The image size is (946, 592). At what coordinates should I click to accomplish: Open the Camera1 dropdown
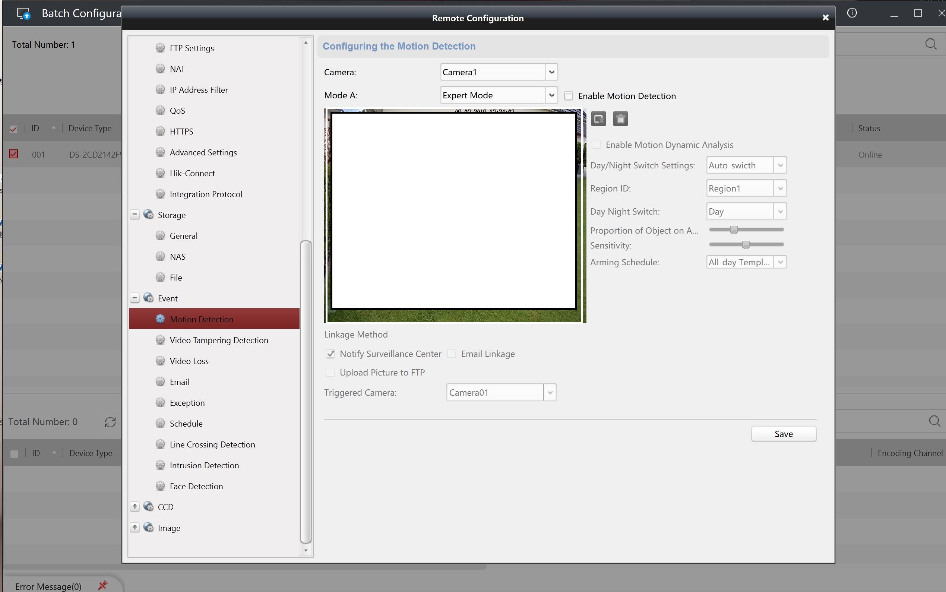(x=551, y=72)
